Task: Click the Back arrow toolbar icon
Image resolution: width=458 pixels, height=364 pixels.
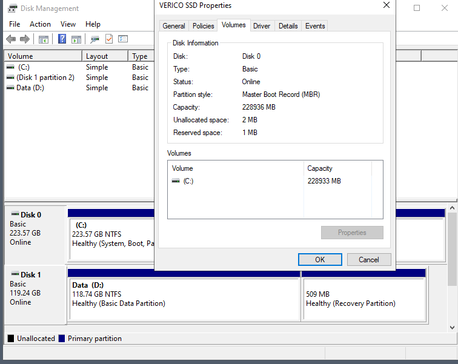Action: pyautogui.click(x=11, y=39)
